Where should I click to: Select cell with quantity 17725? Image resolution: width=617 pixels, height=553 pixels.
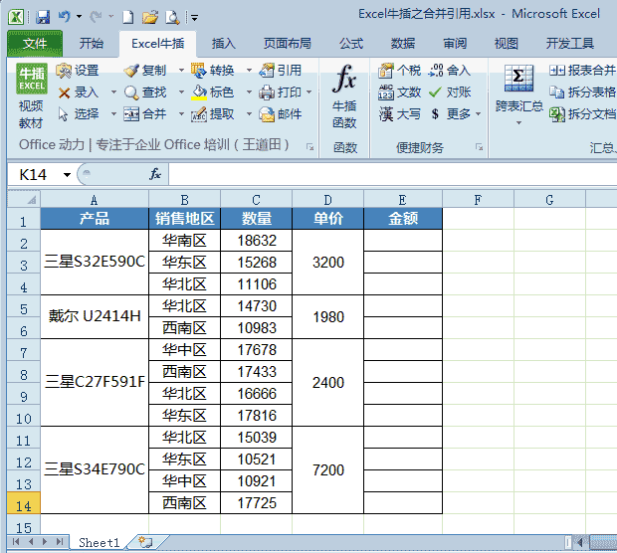pyautogui.click(x=257, y=503)
